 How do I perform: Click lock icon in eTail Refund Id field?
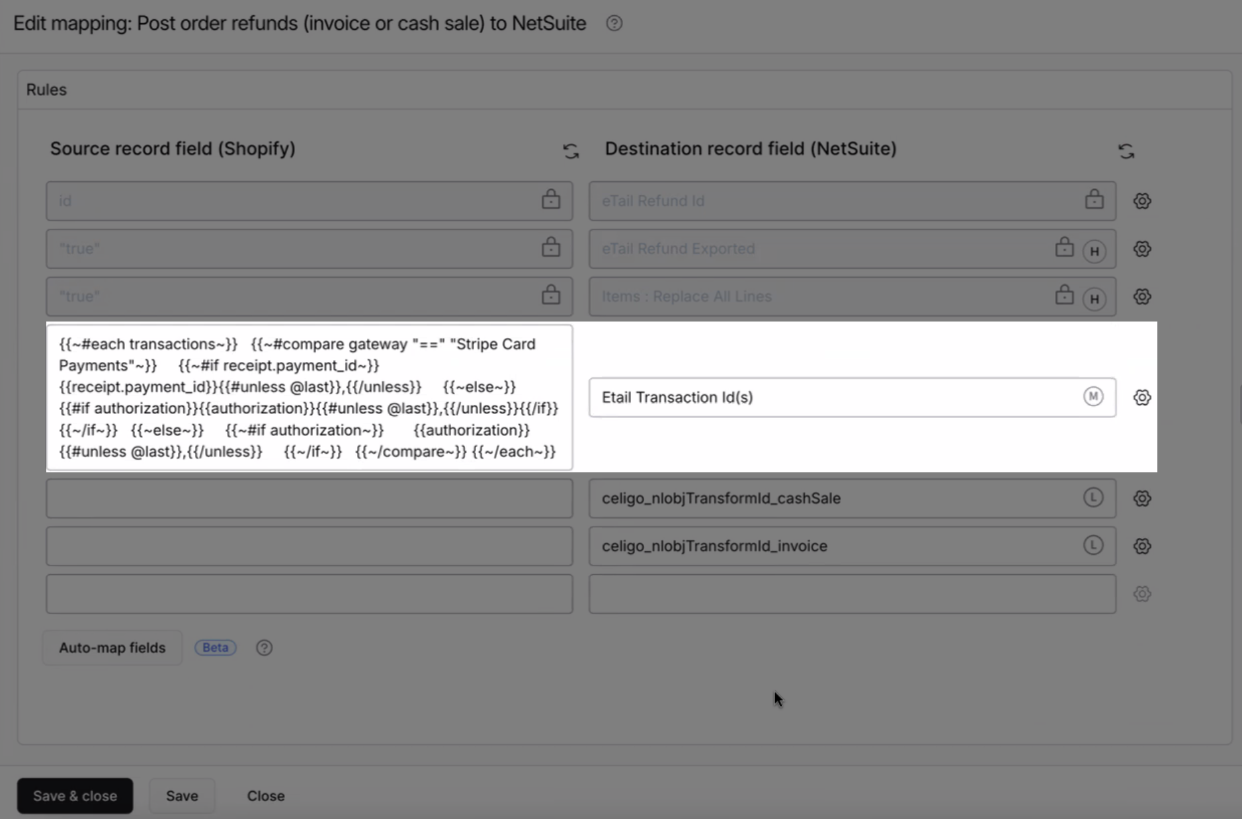[x=1094, y=199]
